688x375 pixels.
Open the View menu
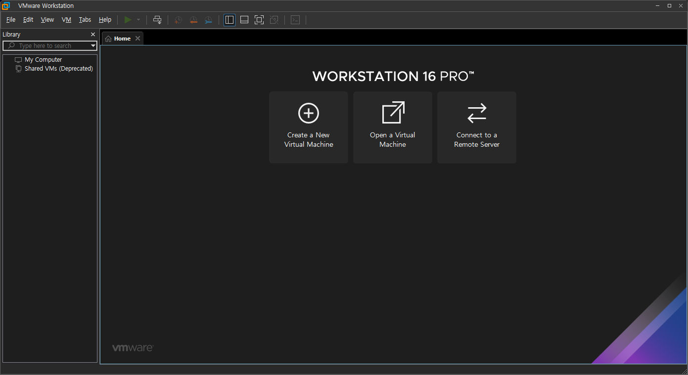[47, 20]
